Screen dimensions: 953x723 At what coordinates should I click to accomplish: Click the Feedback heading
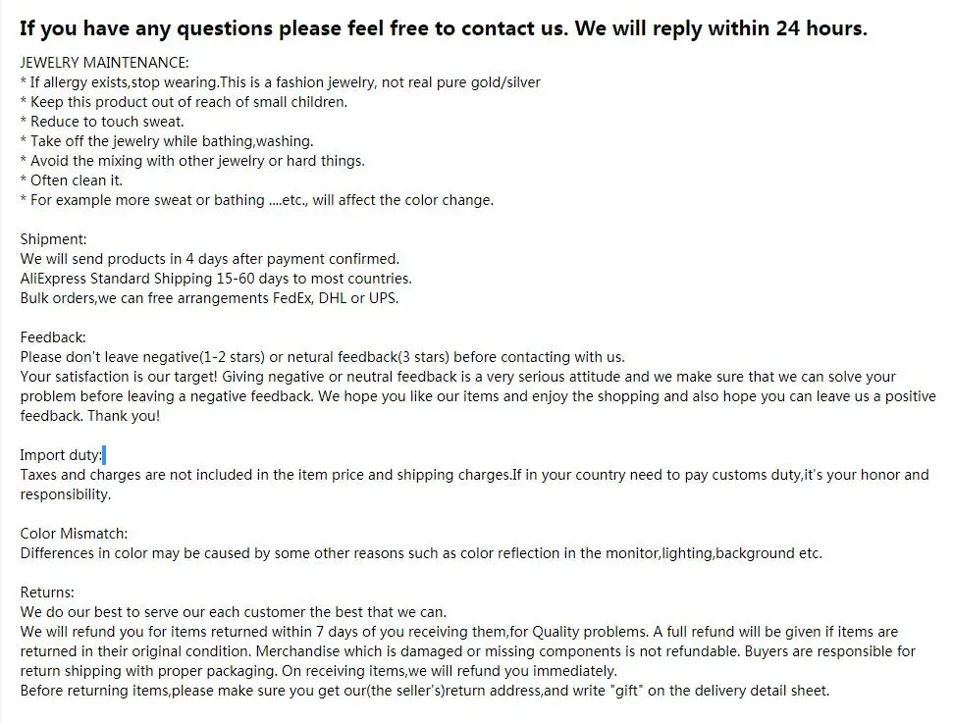[53, 337]
